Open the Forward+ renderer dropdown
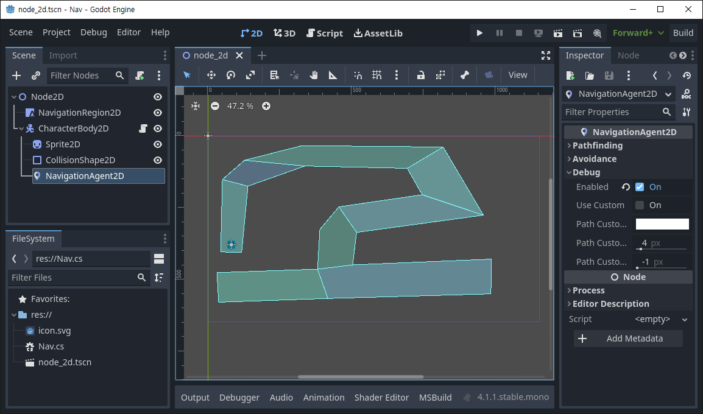703x414 pixels. click(638, 33)
